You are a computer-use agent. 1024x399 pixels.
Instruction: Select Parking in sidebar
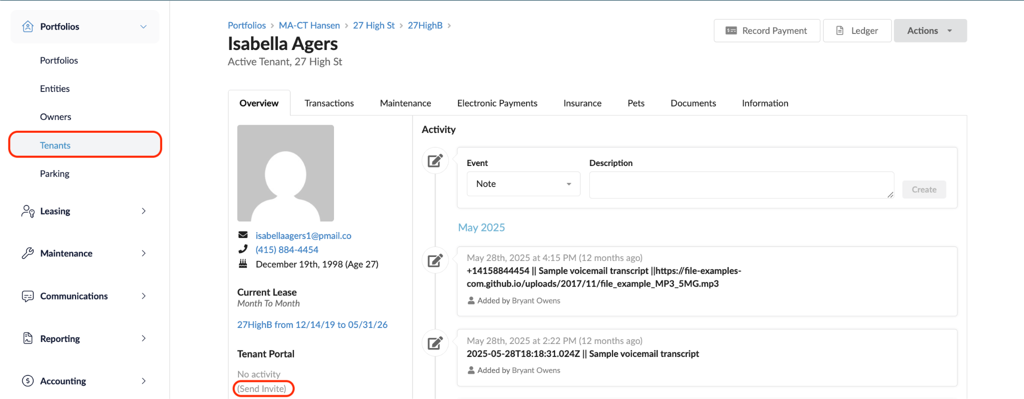point(54,173)
